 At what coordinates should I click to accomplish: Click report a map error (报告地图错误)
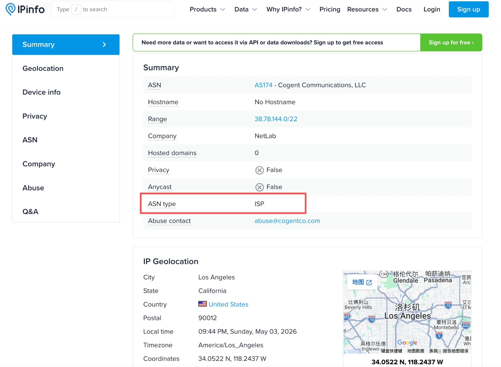tap(455, 351)
